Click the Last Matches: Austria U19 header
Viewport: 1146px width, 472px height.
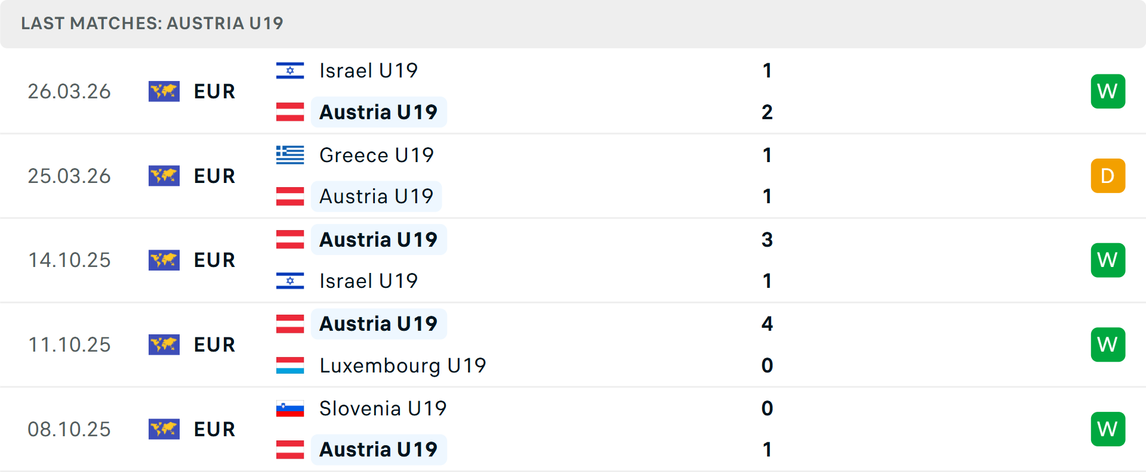pos(152,23)
